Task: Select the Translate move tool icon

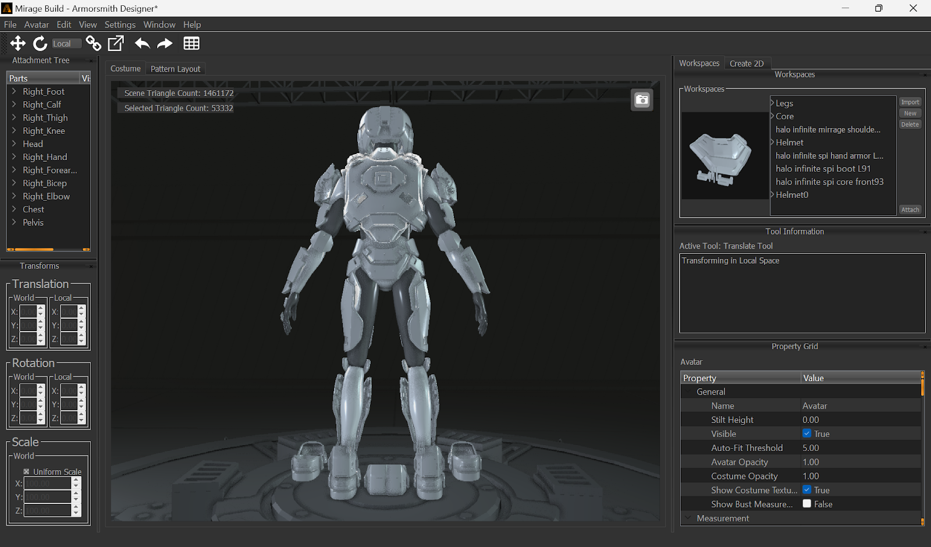Action: point(18,43)
